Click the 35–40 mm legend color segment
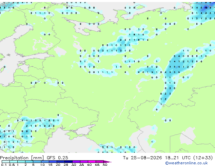This screenshot has height=166, width=215. (84, 162)
